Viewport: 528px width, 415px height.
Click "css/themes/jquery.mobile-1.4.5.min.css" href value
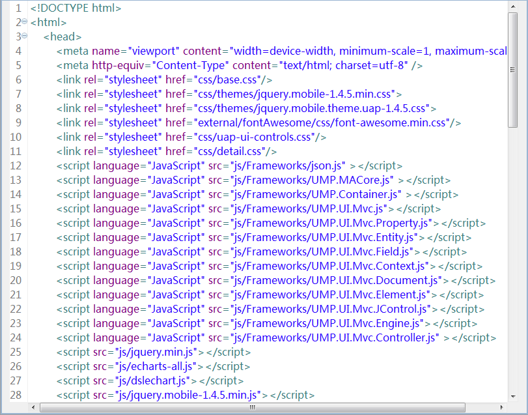click(294, 94)
